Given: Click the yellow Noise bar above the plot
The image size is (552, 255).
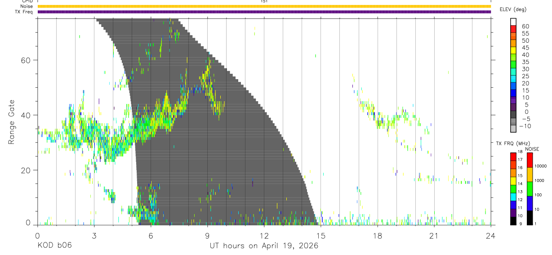Looking at the screenshot, I should 264,6.
